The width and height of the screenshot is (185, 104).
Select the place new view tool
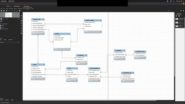(21, 31)
